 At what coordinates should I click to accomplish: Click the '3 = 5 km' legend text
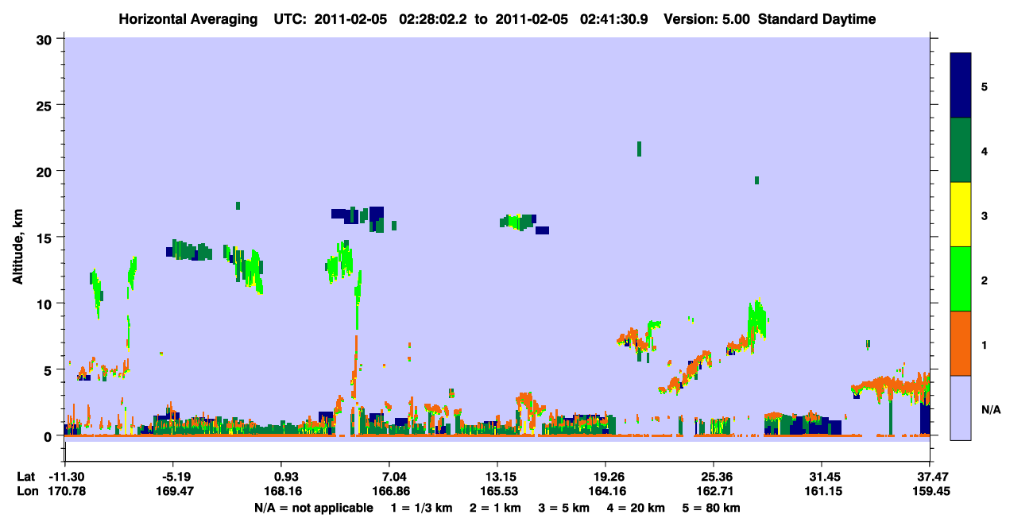click(564, 508)
